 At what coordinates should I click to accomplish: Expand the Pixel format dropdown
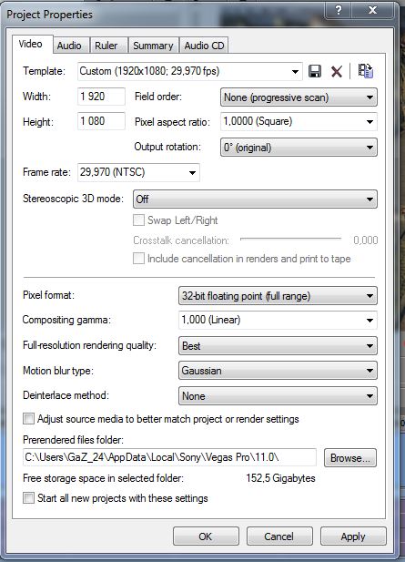click(278, 296)
